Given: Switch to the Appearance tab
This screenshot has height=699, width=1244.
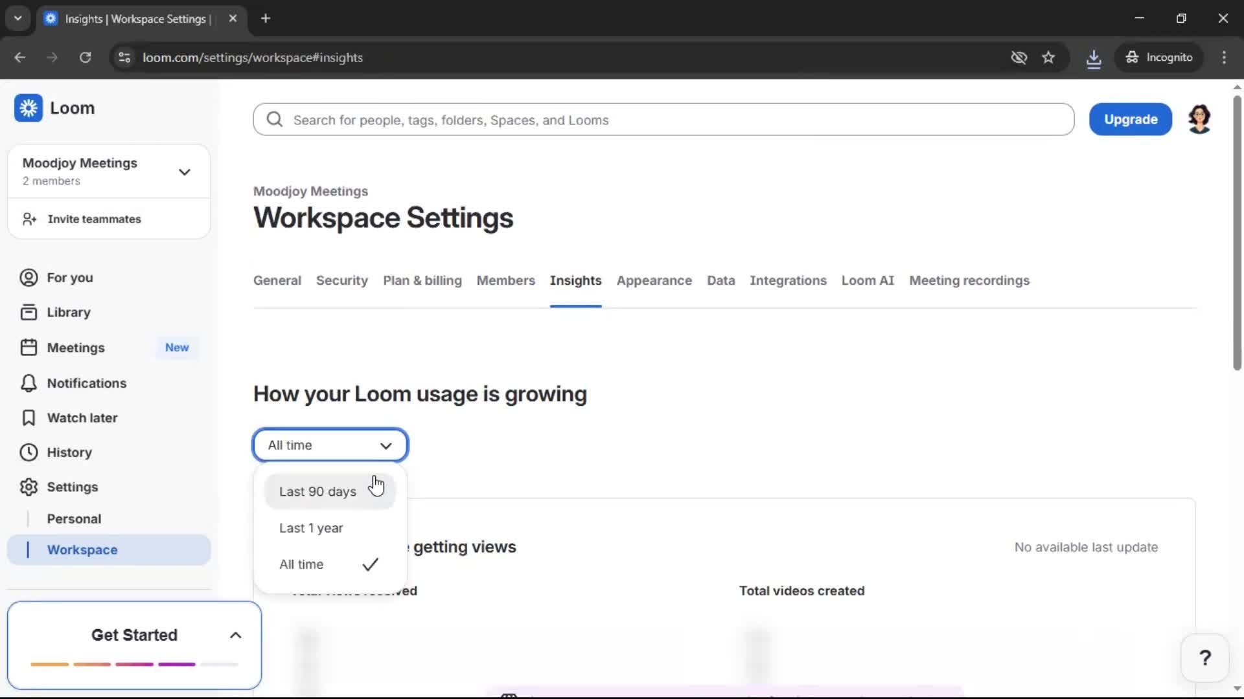Looking at the screenshot, I should pos(654,281).
